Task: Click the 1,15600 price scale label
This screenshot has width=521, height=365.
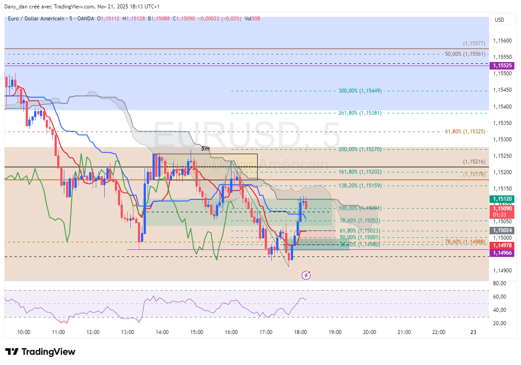Action: (502, 41)
